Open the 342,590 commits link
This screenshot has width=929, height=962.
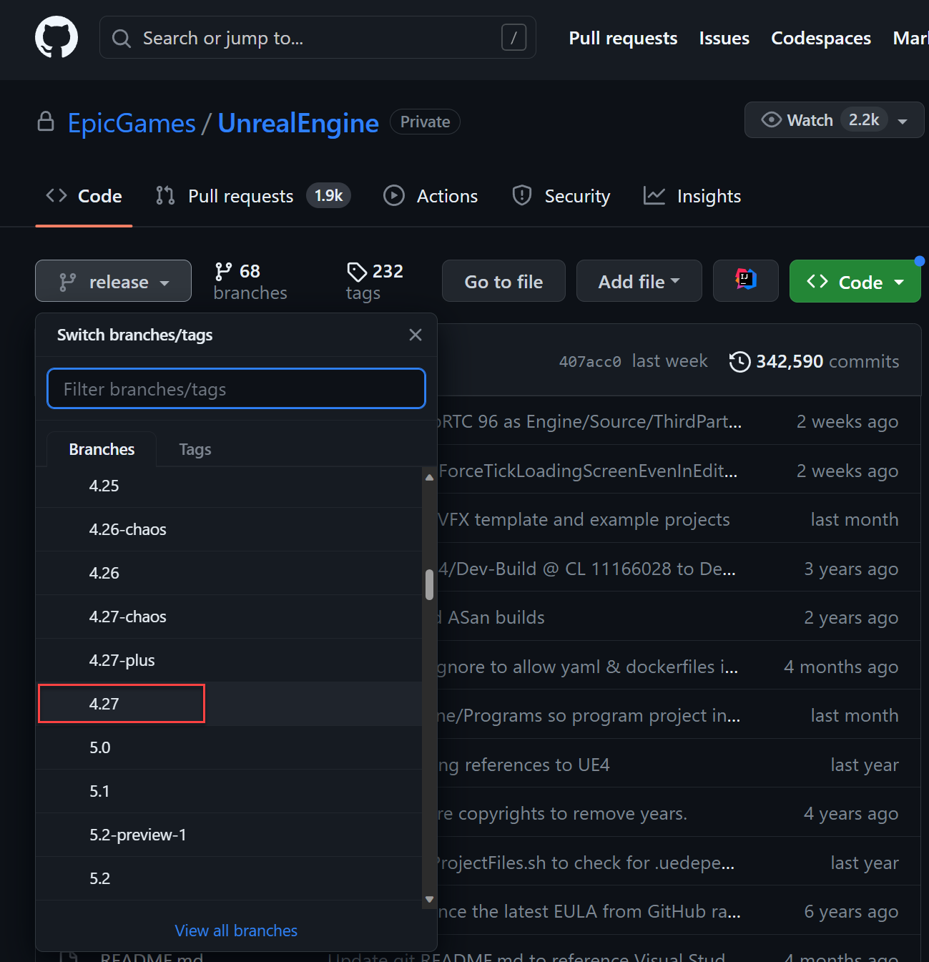click(x=815, y=362)
